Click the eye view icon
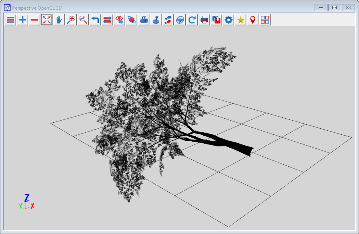The width and height of the screenshot is (359, 234). 120,20
